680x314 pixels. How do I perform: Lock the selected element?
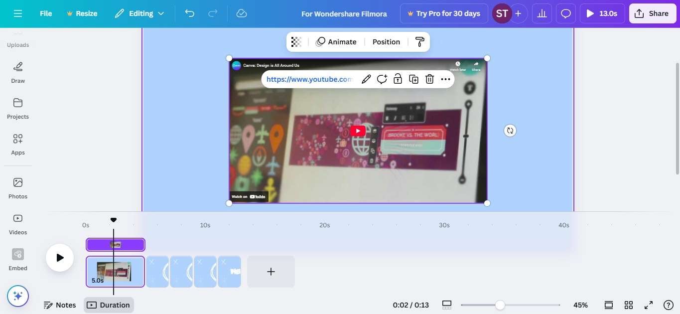[398, 79]
